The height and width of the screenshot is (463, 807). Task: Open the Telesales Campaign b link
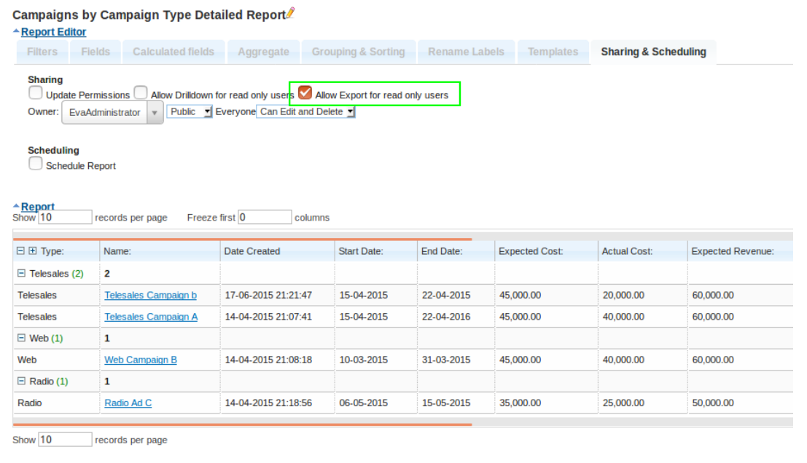(x=150, y=296)
